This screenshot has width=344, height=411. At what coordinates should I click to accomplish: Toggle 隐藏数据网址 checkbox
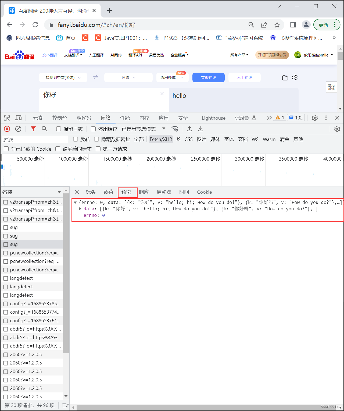96,139
